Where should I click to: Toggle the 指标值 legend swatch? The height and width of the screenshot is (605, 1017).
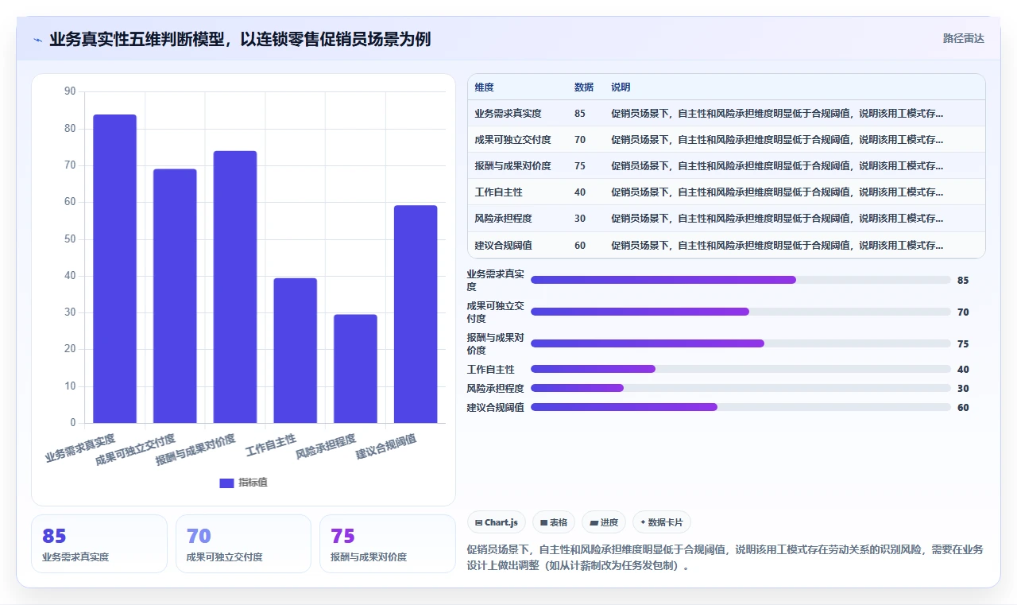point(226,483)
